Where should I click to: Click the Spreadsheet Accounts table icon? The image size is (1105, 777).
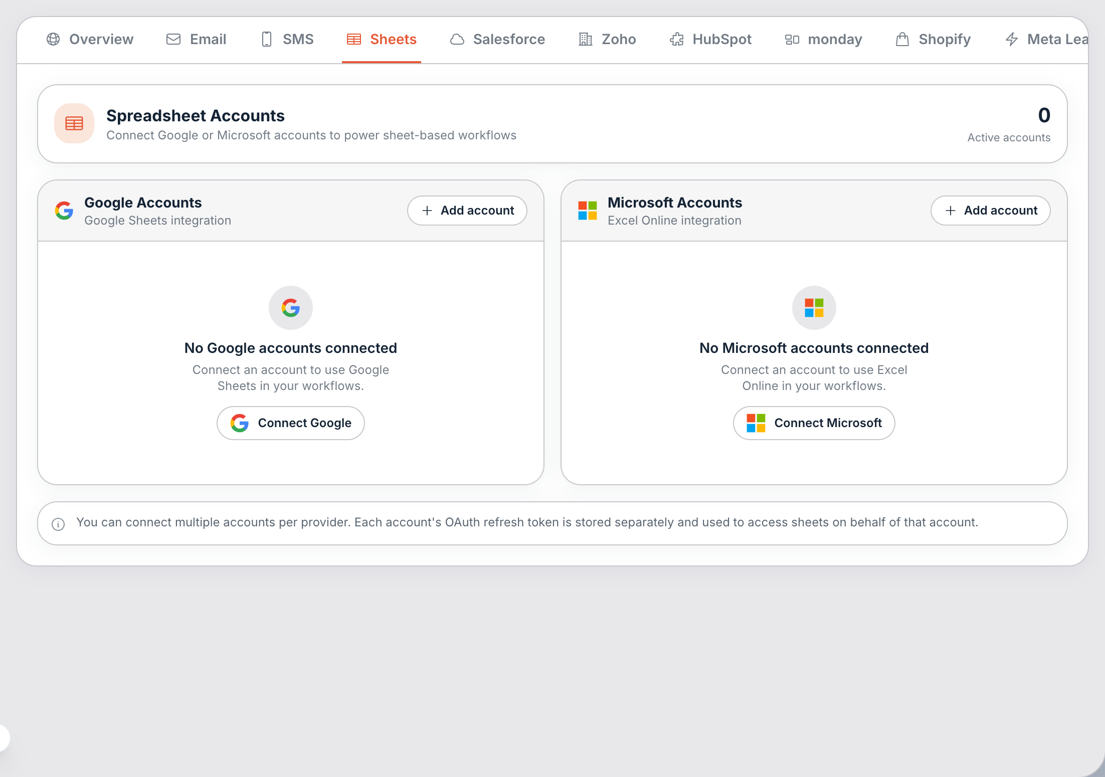point(74,123)
